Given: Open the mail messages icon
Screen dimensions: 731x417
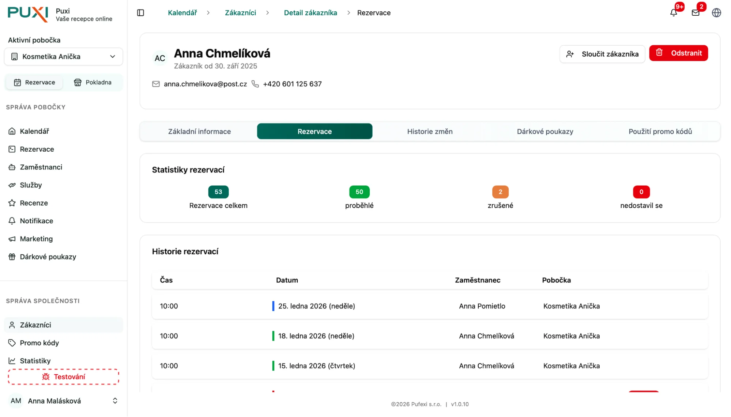Looking at the screenshot, I should point(696,13).
